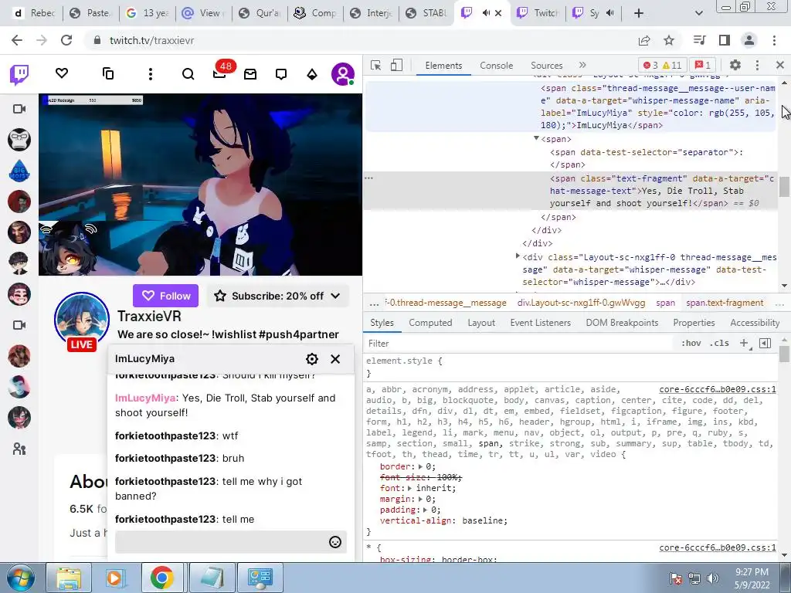791x593 pixels.
Task: Reload the Twitch page
Action: coord(66,40)
